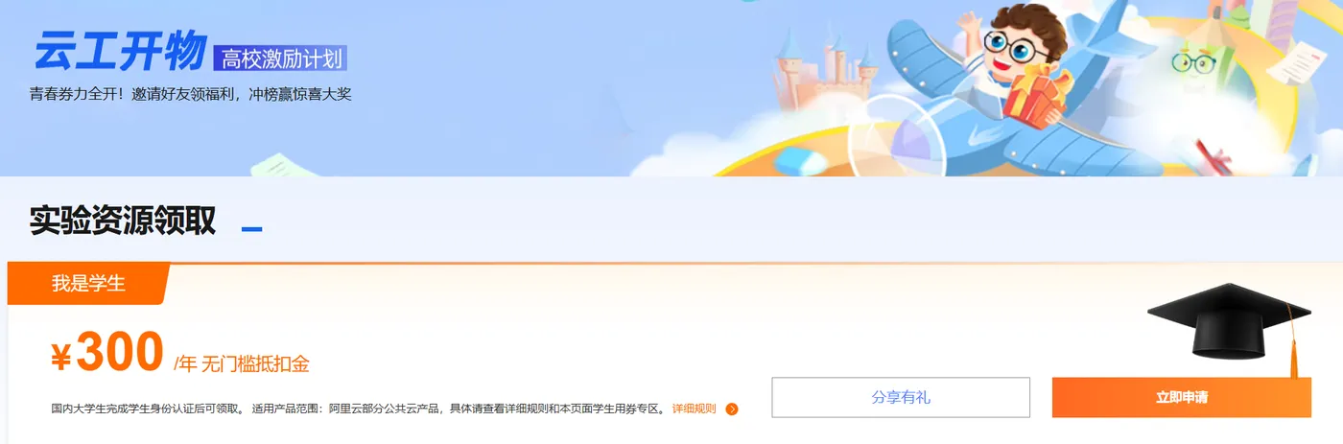Click the banner subtitle starting with 青春券力全开
This screenshot has width=1343, height=444.
click(191, 94)
